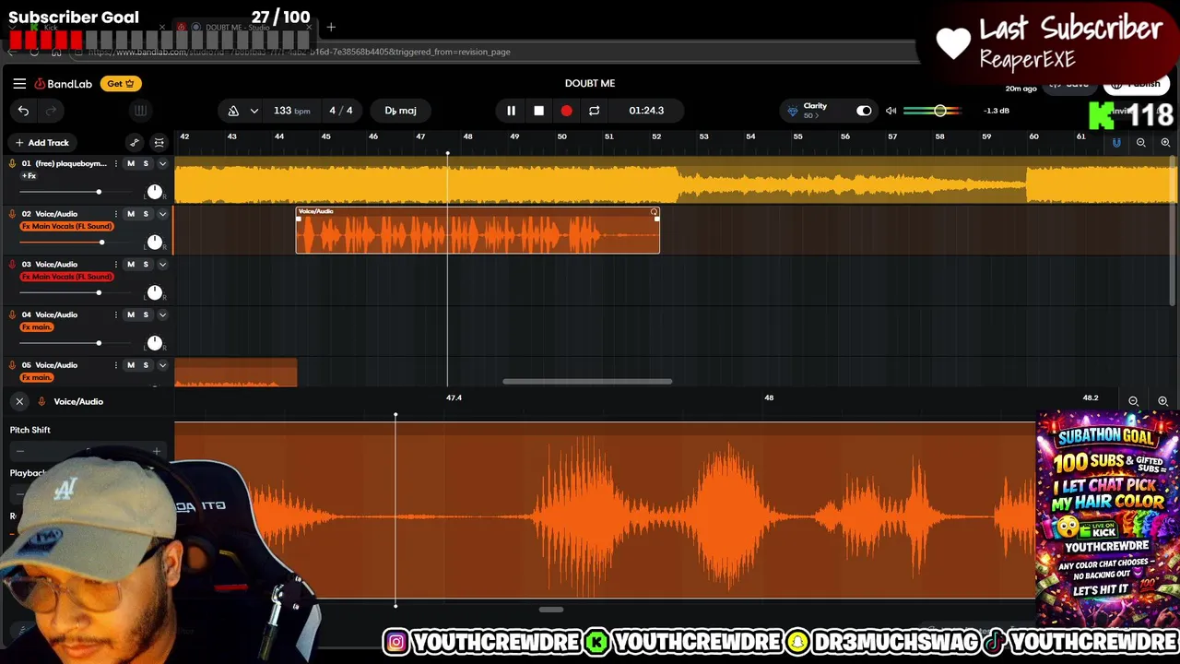Toggle the Clarity mastering switch

[863, 111]
